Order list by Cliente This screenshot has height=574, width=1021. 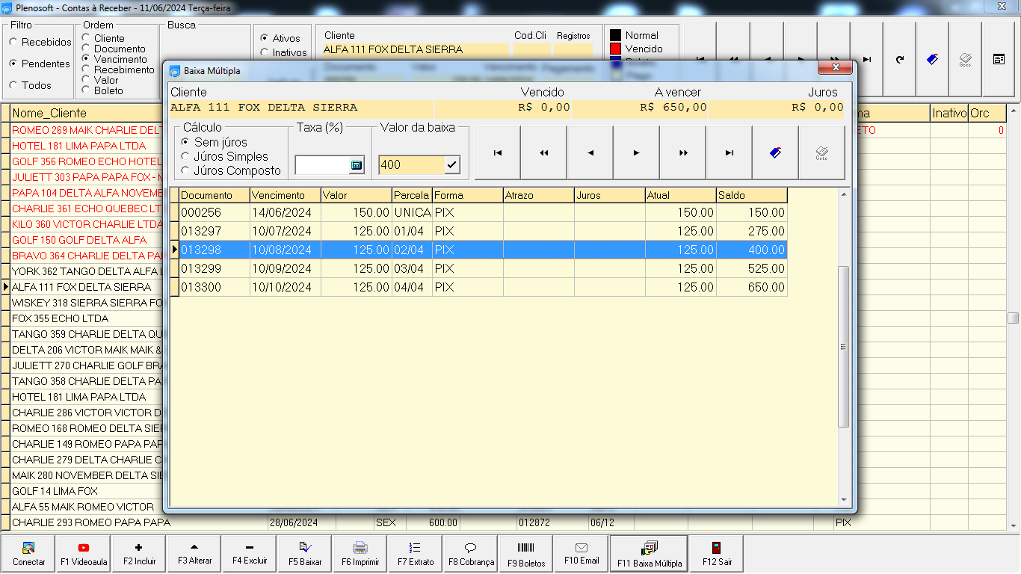(103, 38)
